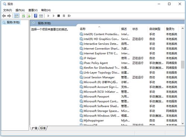The width and height of the screenshot is (186, 137).
Task: Select the Local Session Manager service
Action: click(x=129, y=77)
